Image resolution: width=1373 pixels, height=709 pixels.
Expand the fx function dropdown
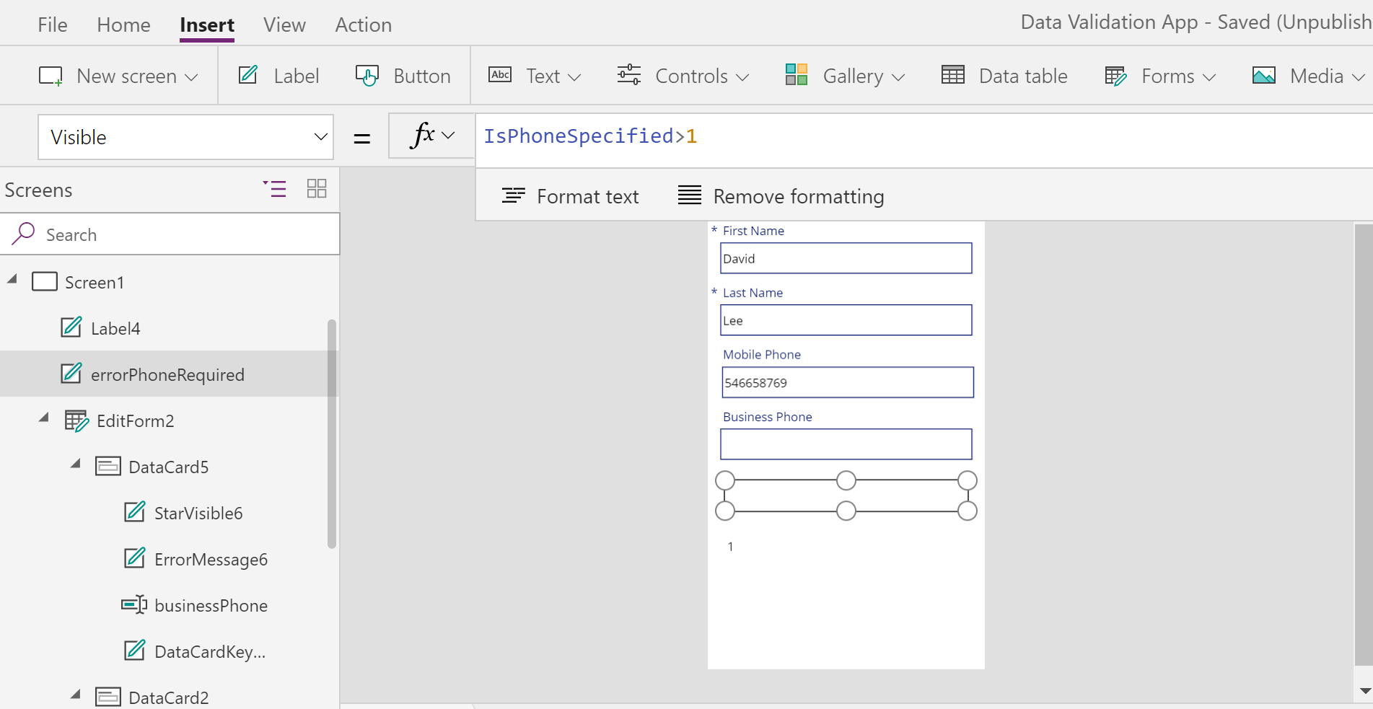(x=448, y=136)
